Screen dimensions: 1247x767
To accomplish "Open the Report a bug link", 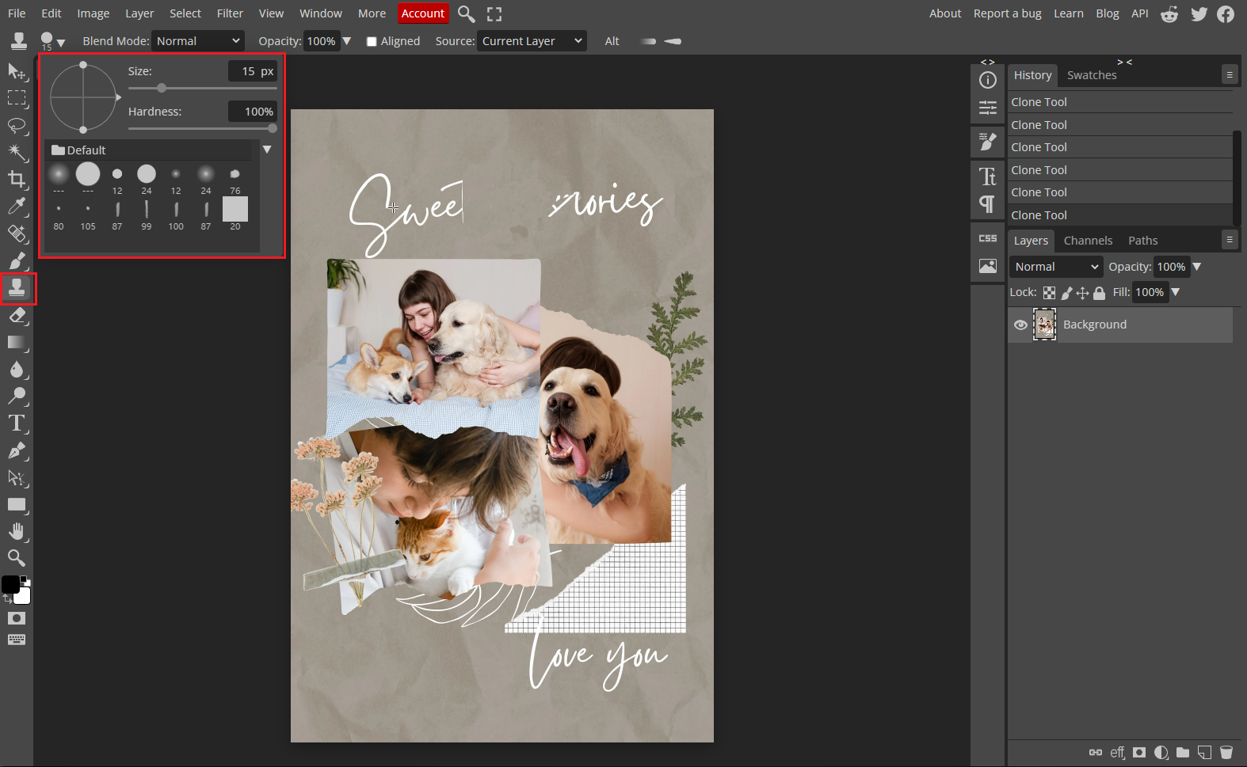I will tap(1007, 13).
